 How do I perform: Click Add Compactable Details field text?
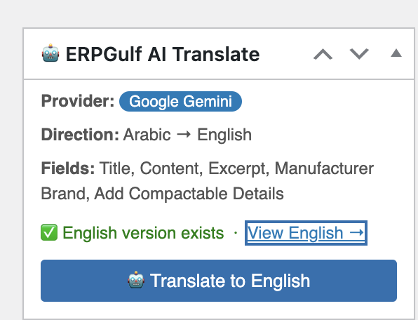189,194
